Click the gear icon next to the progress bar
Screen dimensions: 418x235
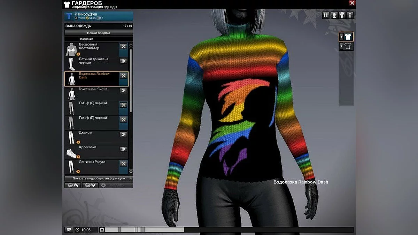(x=102, y=230)
